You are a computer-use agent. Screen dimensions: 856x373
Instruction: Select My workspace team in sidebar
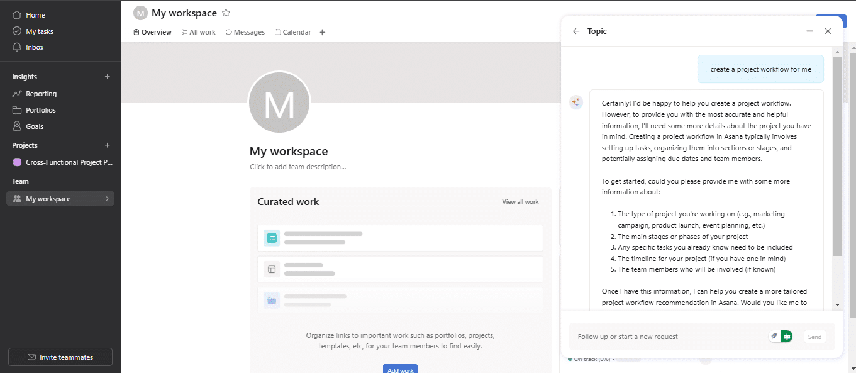60,199
